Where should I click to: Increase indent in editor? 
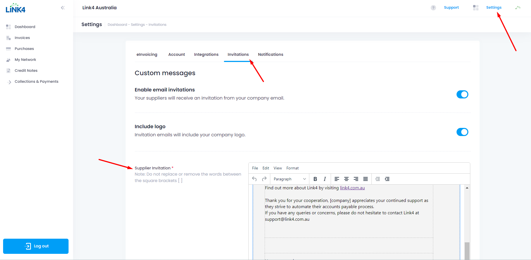387,179
